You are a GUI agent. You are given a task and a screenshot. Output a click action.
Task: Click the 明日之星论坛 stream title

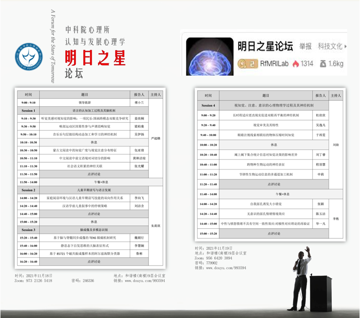point(265,46)
